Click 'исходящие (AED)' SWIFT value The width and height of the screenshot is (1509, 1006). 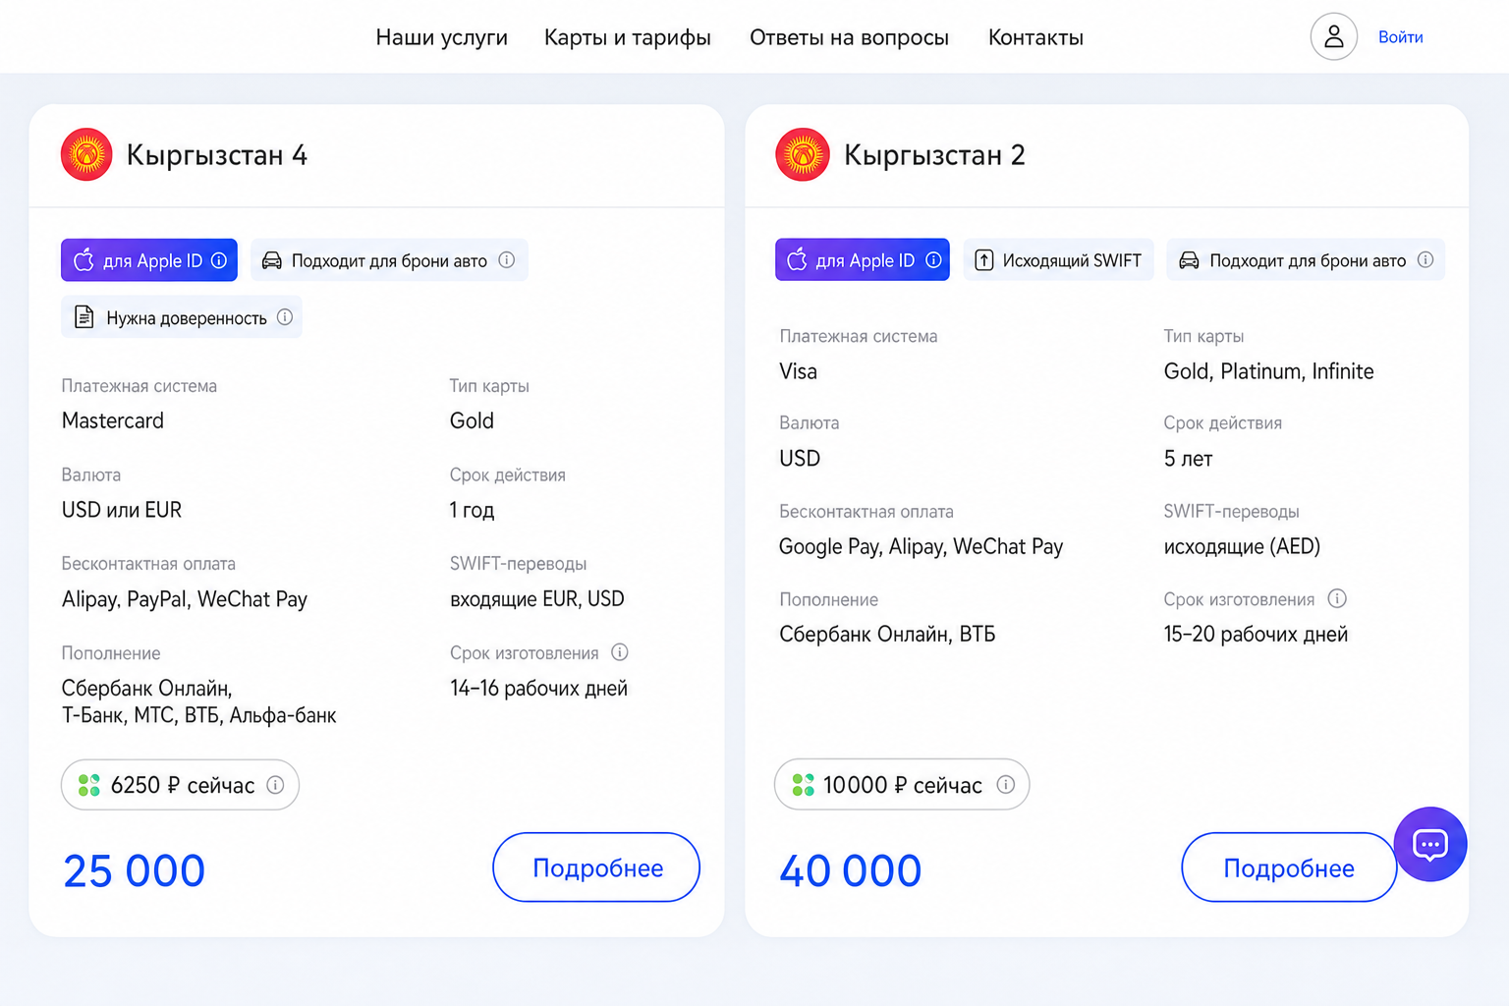tap(1242, 546)
